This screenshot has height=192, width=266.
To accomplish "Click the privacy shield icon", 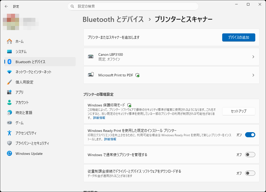I will 9,143.
